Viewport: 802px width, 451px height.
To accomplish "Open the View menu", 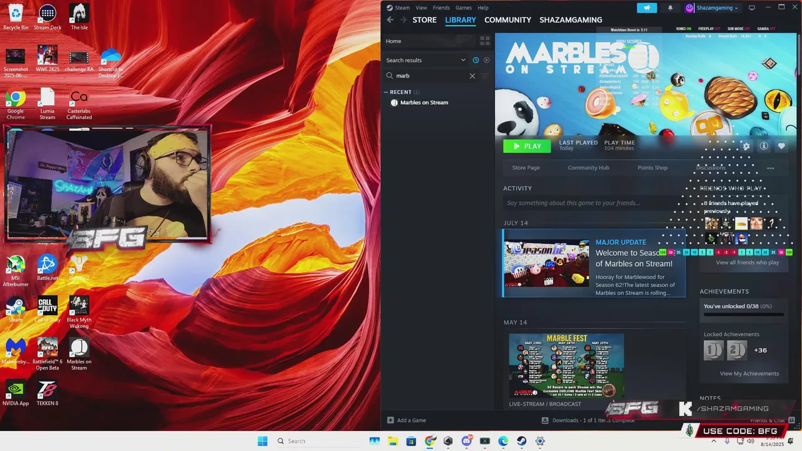I will point(421,8).
